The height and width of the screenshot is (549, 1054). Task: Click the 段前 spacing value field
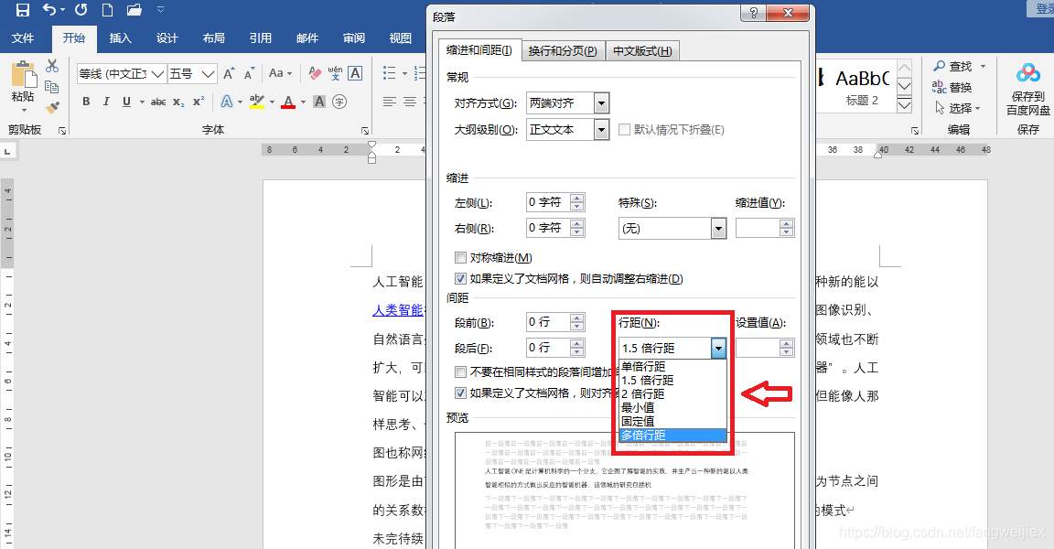coord(548,323)
